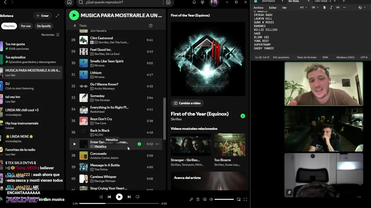Open list style dropdown in Notepad
Viewport: 371px width, 208px height.
(315, 8)
